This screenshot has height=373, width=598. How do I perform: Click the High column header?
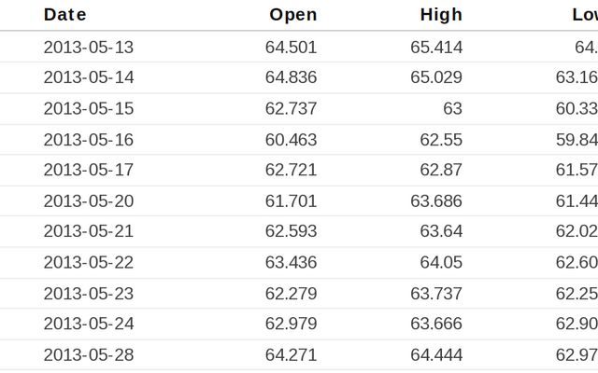point(441,15)
